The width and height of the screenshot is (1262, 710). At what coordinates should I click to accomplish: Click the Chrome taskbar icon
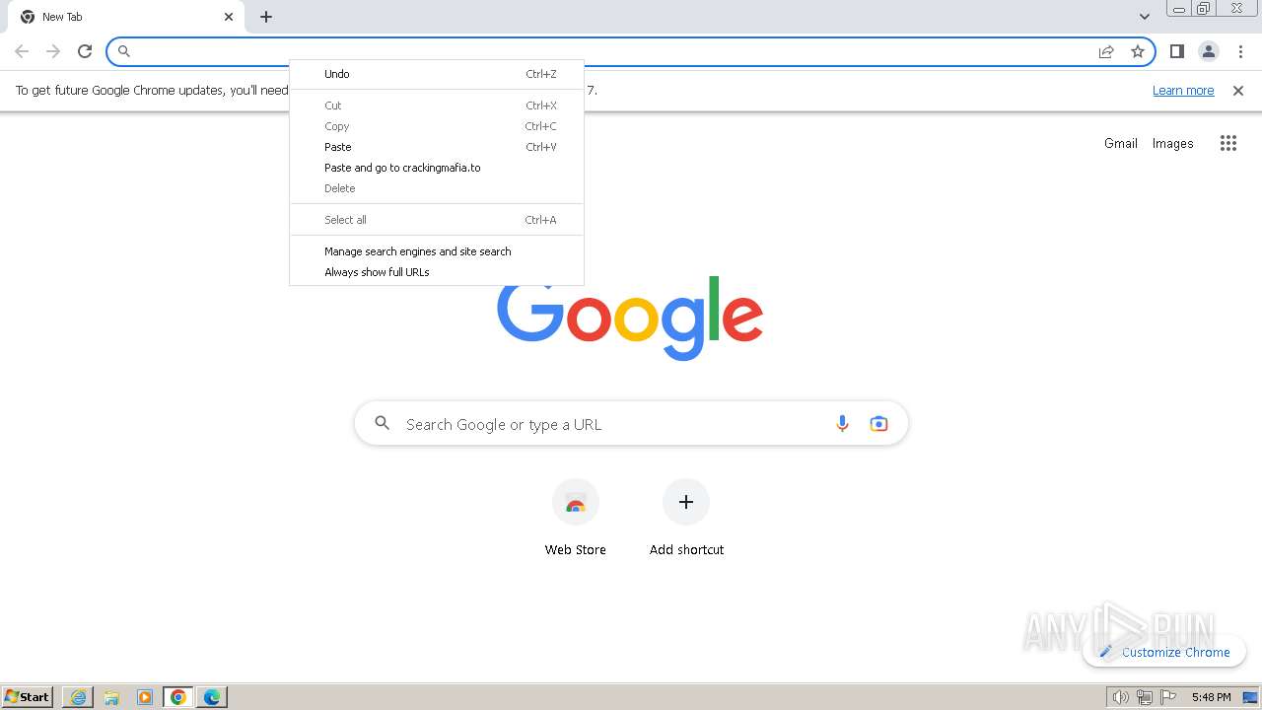point(178,697)
